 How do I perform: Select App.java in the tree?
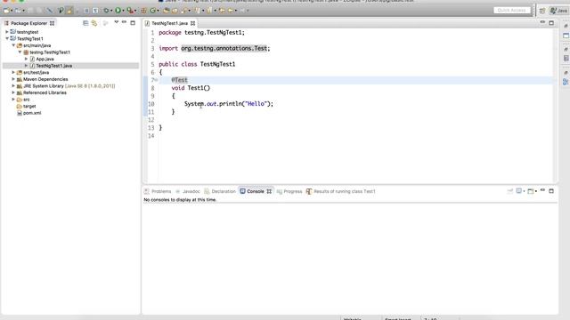[x=45, y=59]
